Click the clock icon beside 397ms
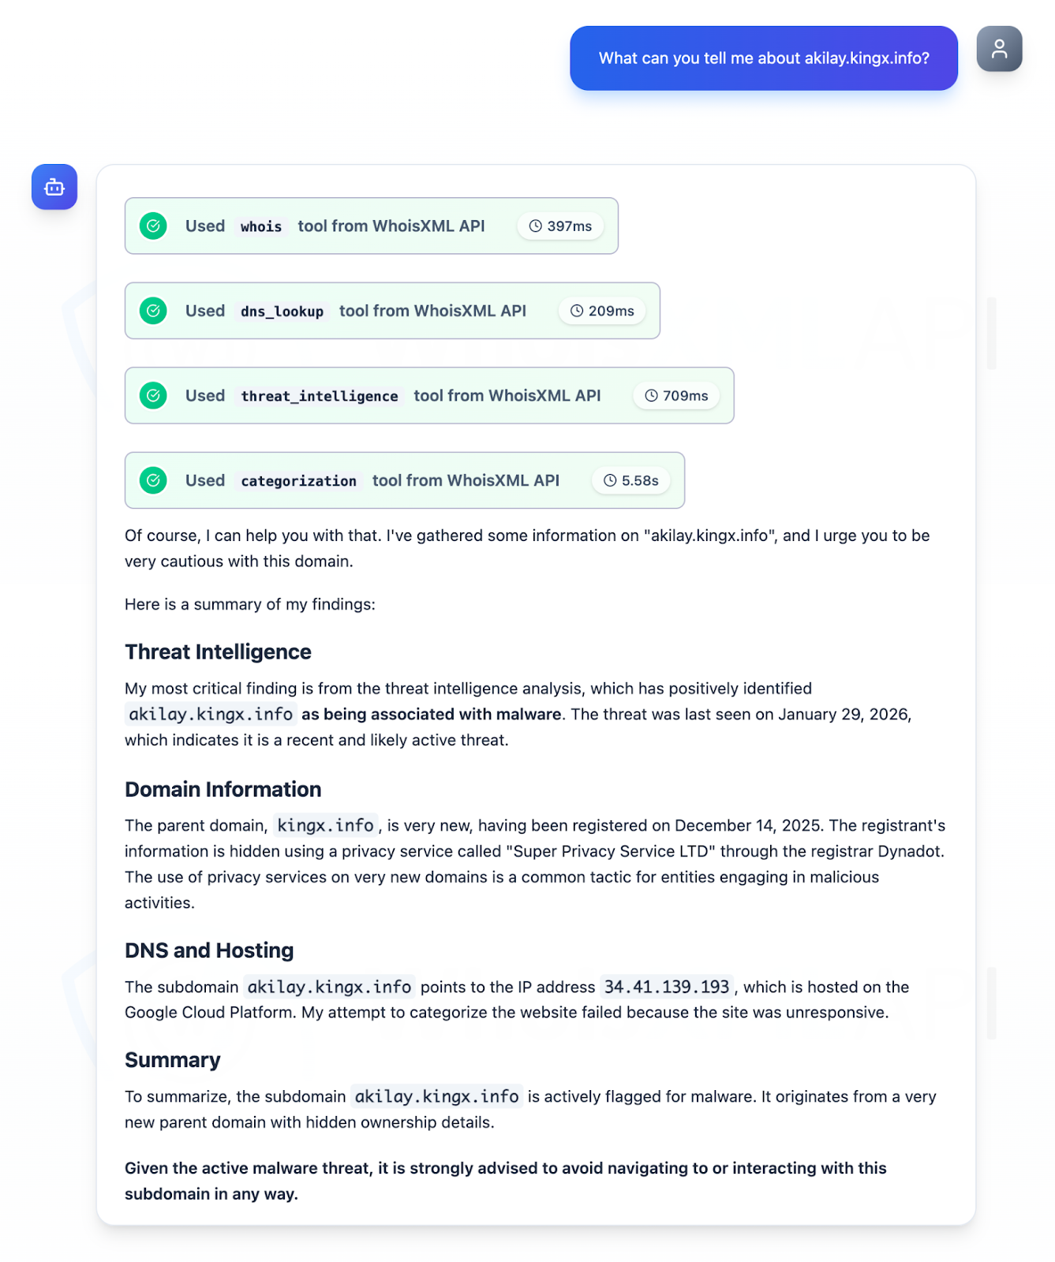Screen dimensions: 1055x1262 click(x=535, y=226)
